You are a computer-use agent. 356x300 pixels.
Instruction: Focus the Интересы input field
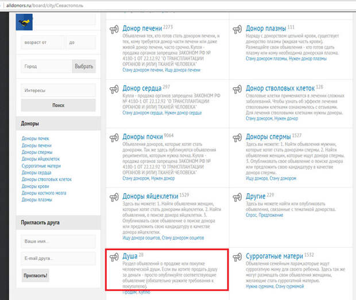[x=59, y=90]
